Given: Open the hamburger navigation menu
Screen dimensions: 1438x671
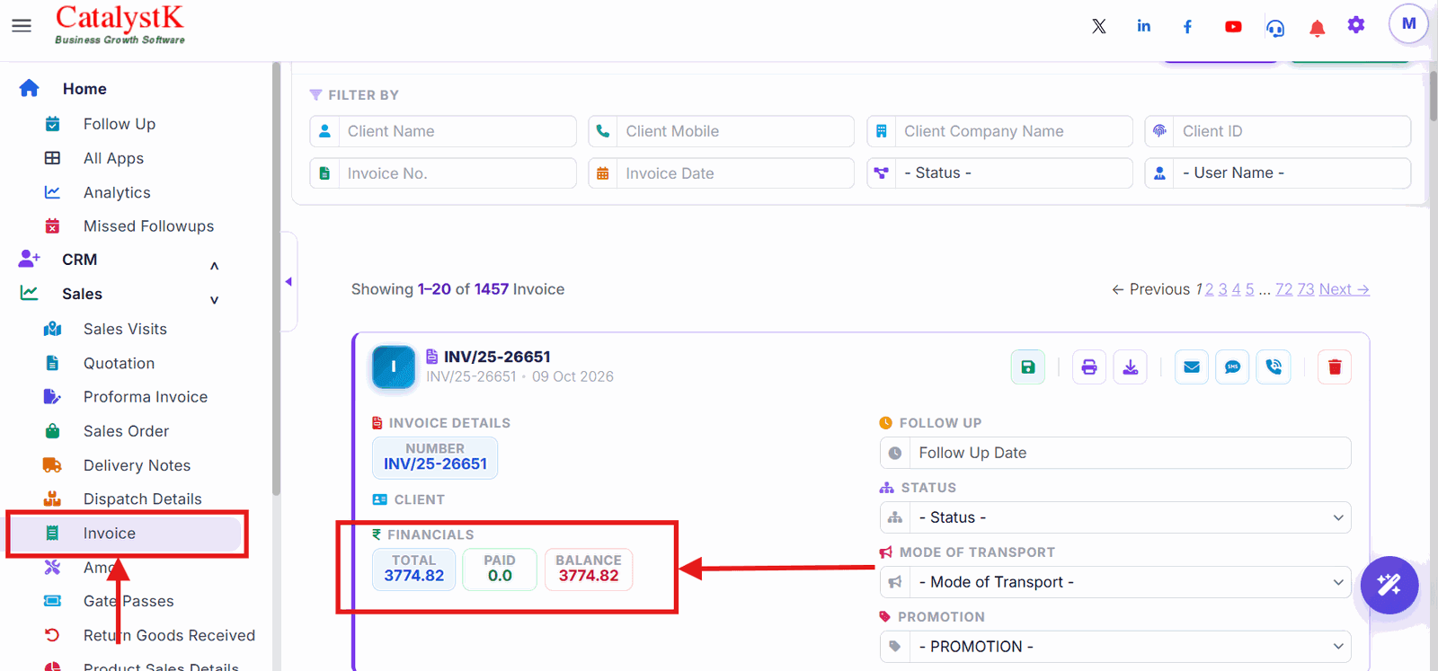Looking at the screenshot, I should tap(22, 26).
